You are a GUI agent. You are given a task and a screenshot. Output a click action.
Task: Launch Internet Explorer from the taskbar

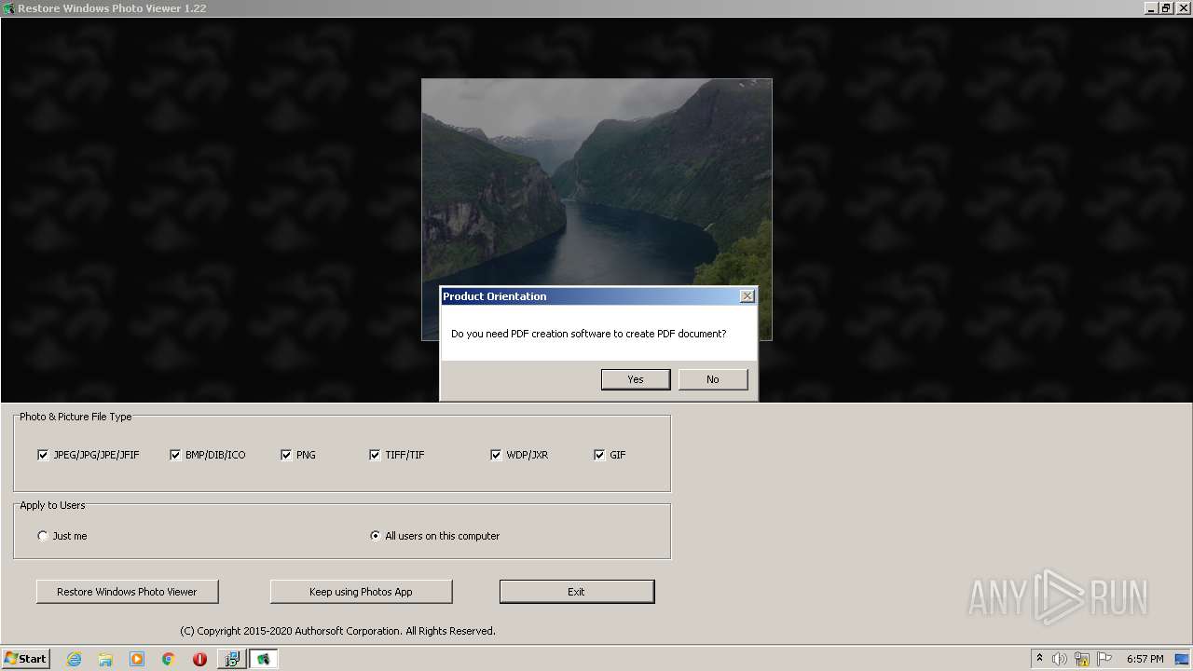(x=74, y=659)
